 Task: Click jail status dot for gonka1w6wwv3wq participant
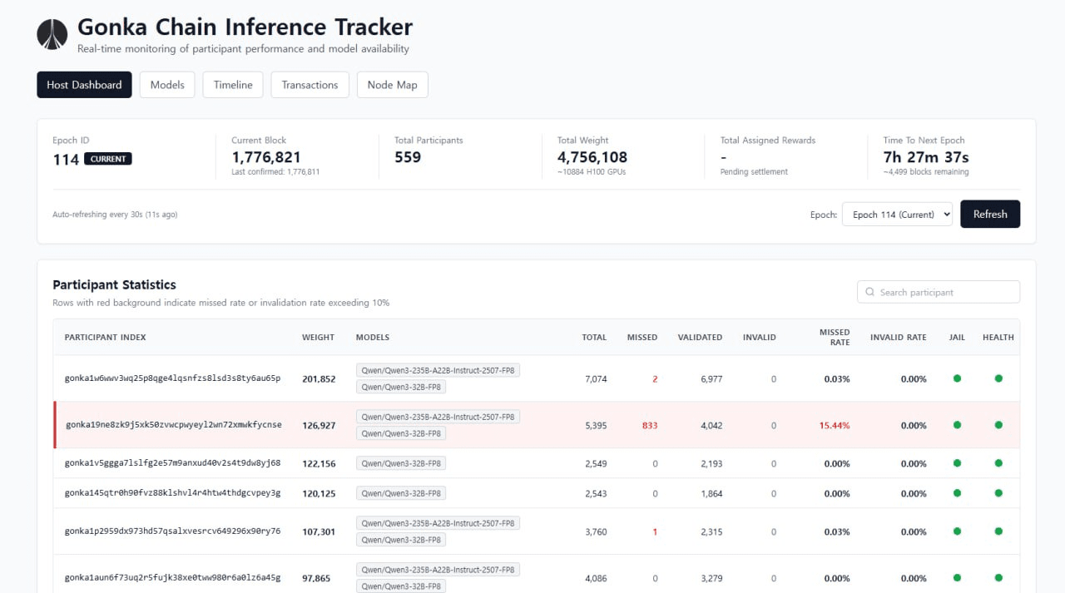957,378
